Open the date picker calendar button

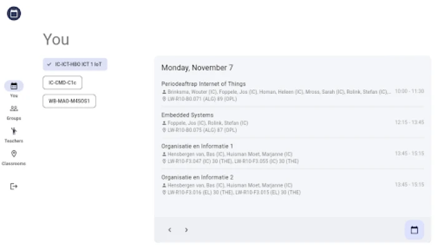pos(413,230)
